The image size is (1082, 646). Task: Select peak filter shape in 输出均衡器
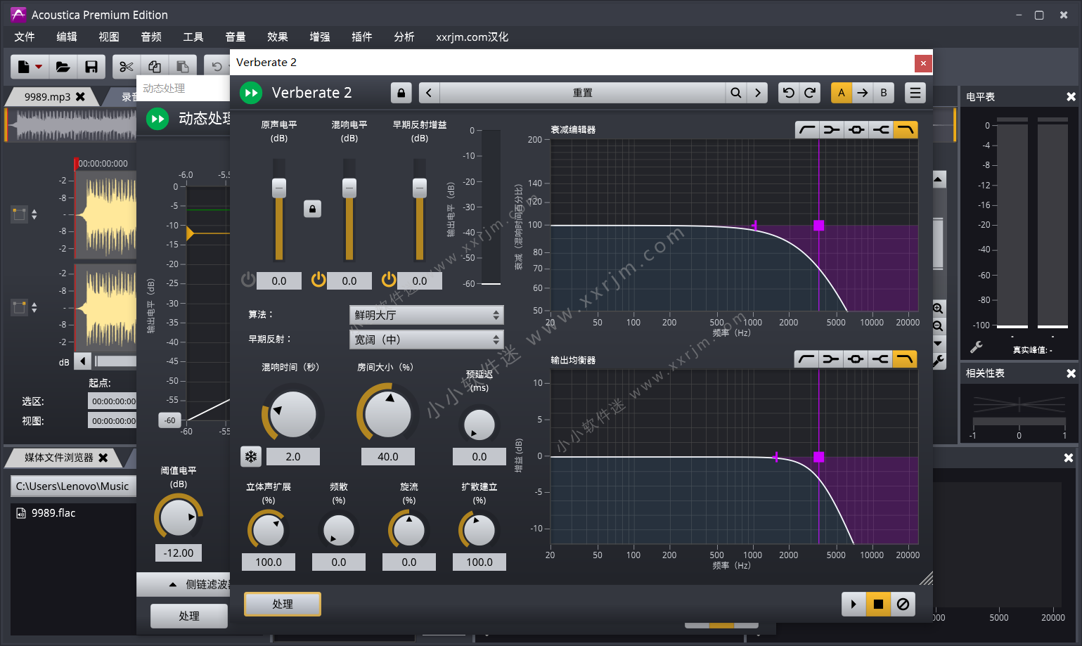tap(856, 359)
